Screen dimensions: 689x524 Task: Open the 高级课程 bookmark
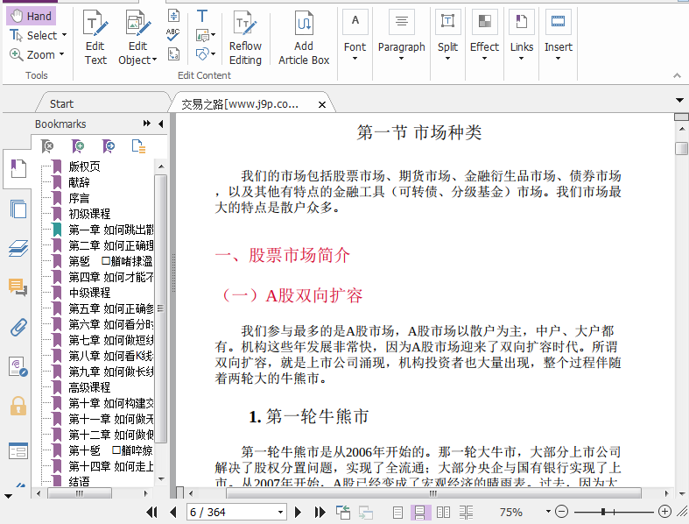pyautogui.click(x=89, y=386)
